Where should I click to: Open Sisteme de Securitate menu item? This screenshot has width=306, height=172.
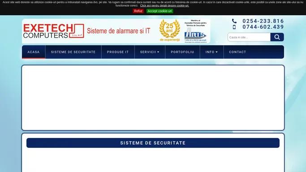73,52
